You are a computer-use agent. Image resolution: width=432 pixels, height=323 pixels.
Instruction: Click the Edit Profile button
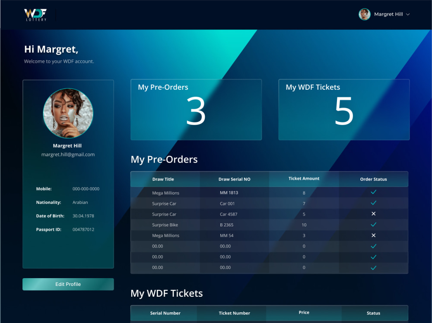pyautogui.click(x=68, y=284)
